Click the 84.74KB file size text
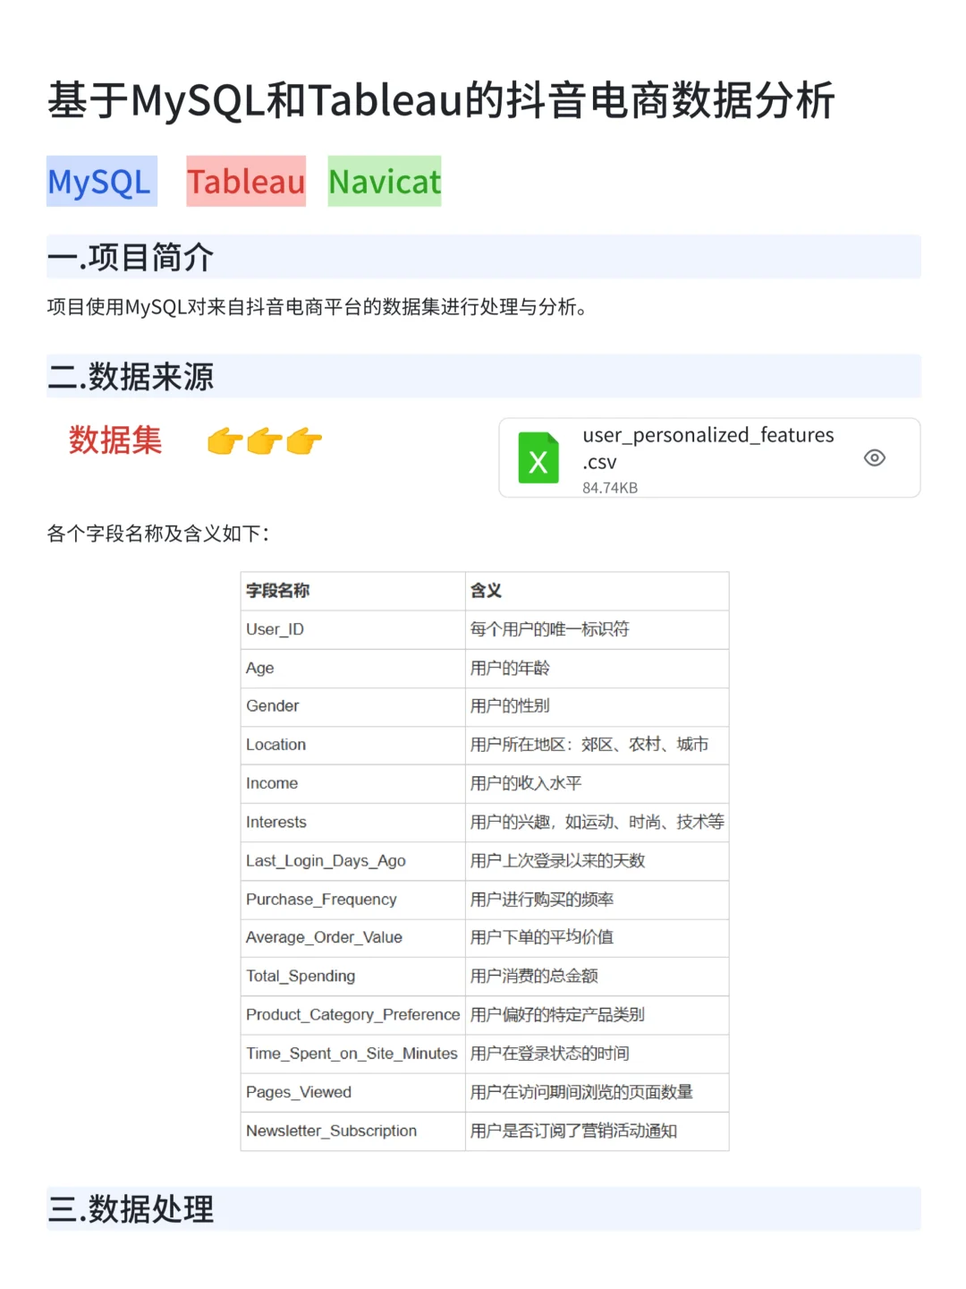 click(x=610, y=488)
